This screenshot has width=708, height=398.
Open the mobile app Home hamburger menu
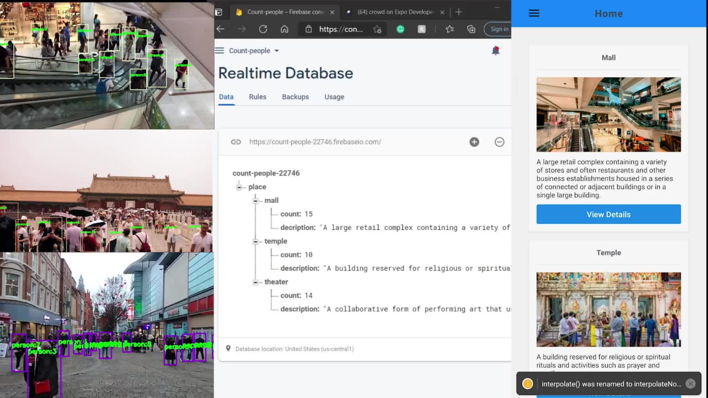534,14
